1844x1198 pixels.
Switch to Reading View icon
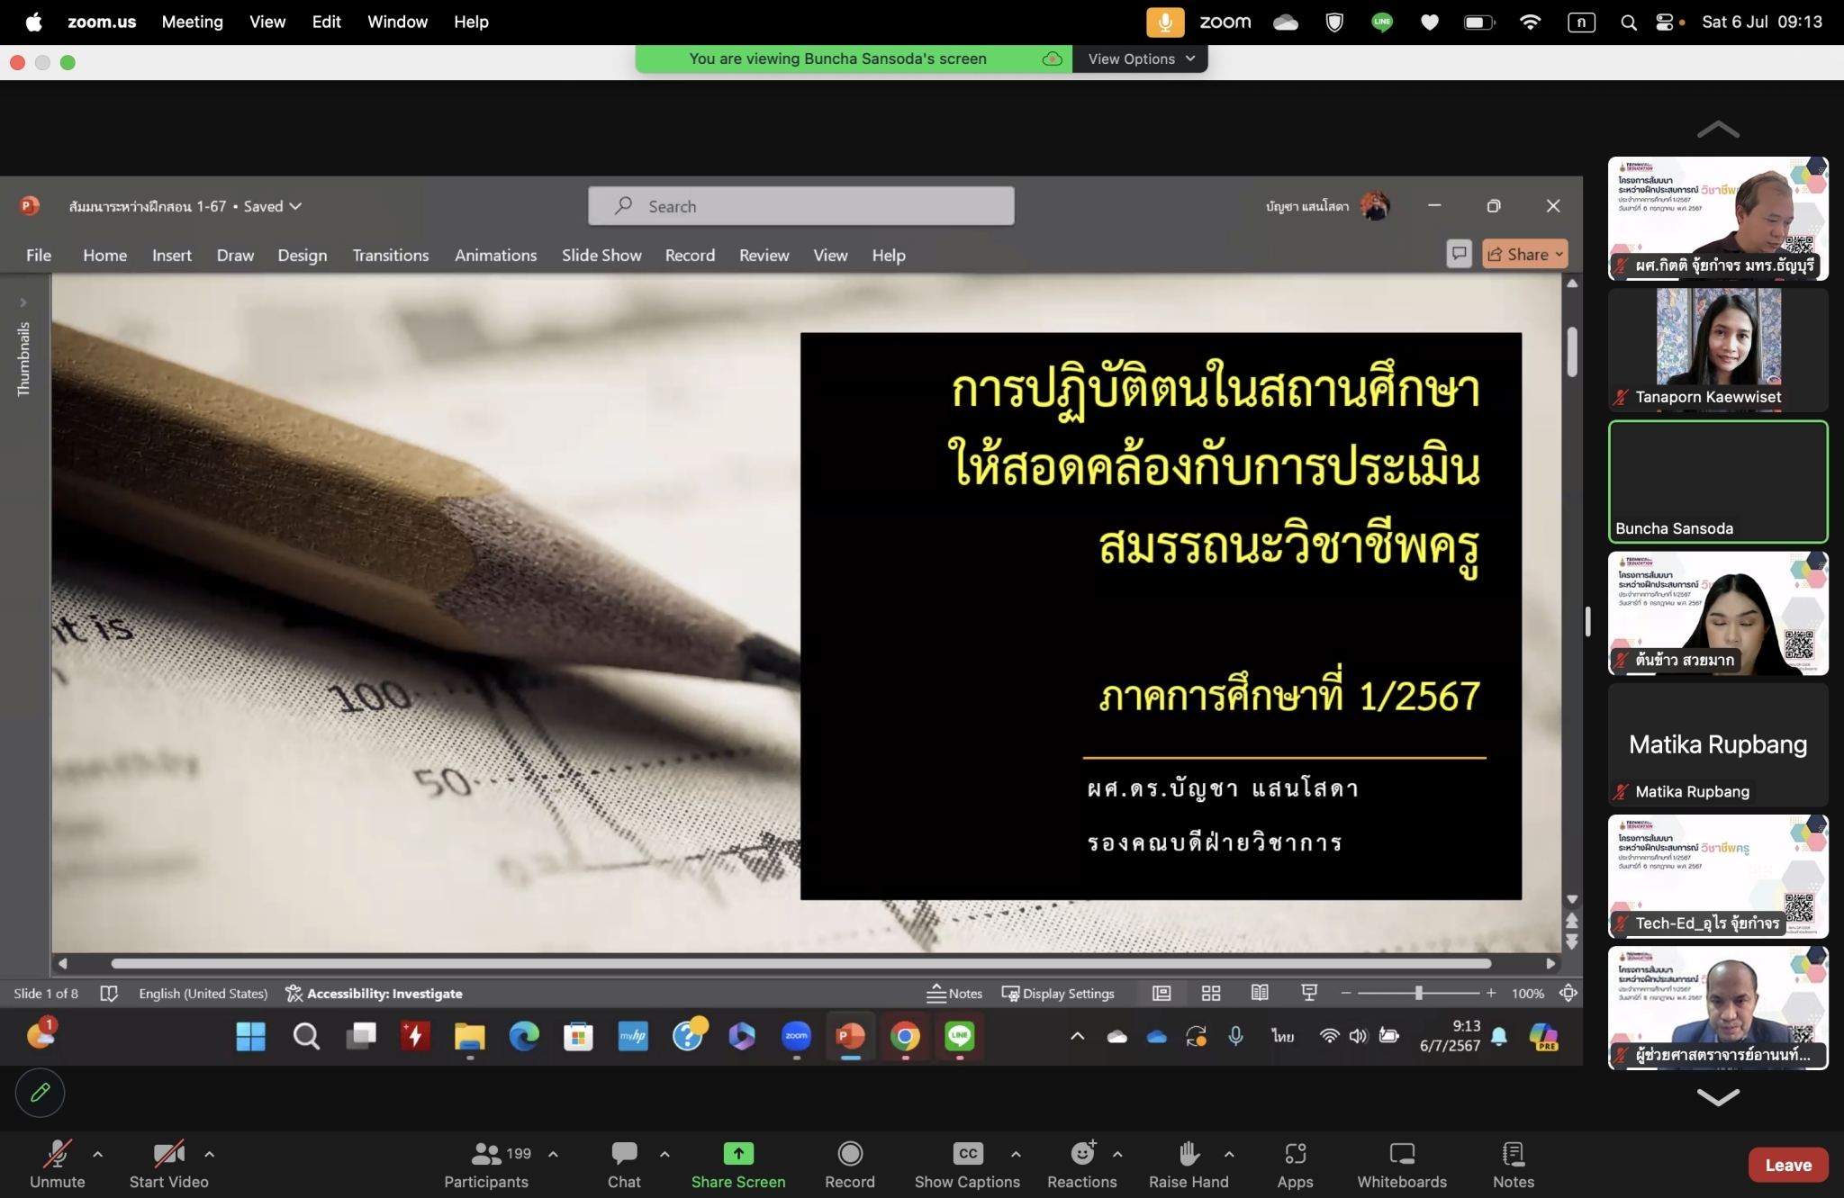[x=1260, y=993]
